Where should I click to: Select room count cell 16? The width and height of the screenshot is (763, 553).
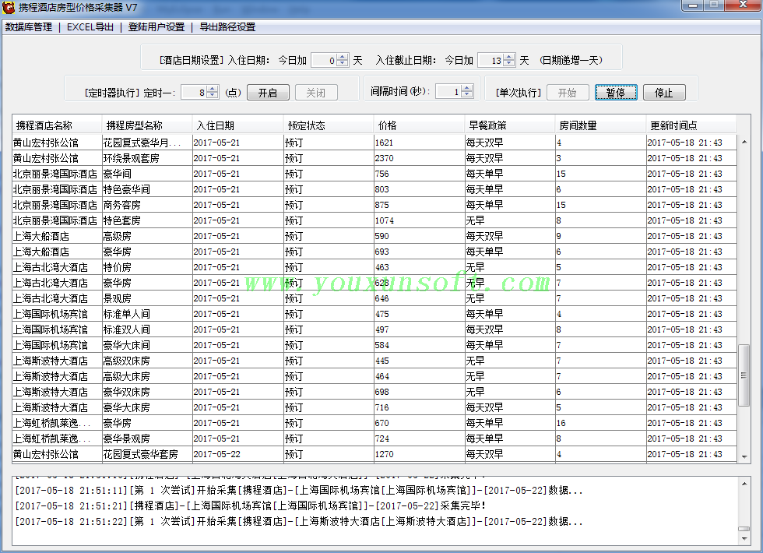coord(600,423)
